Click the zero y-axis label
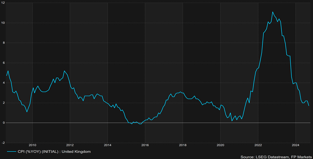 [4, 123]
